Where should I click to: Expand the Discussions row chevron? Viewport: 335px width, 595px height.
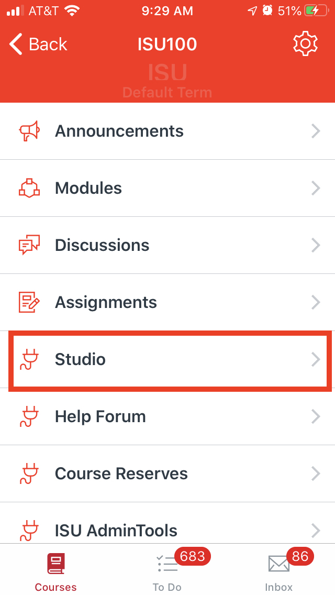coord(316,245)
